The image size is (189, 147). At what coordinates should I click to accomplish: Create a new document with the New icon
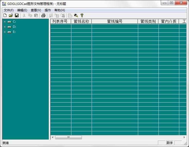coord(5,15)
